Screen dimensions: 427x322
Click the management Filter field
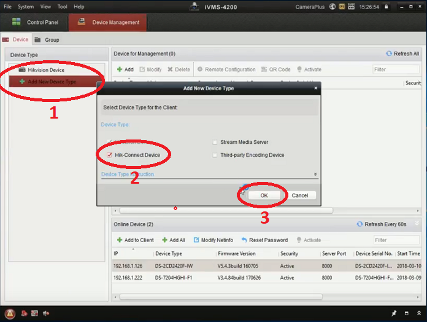point(396,69)
